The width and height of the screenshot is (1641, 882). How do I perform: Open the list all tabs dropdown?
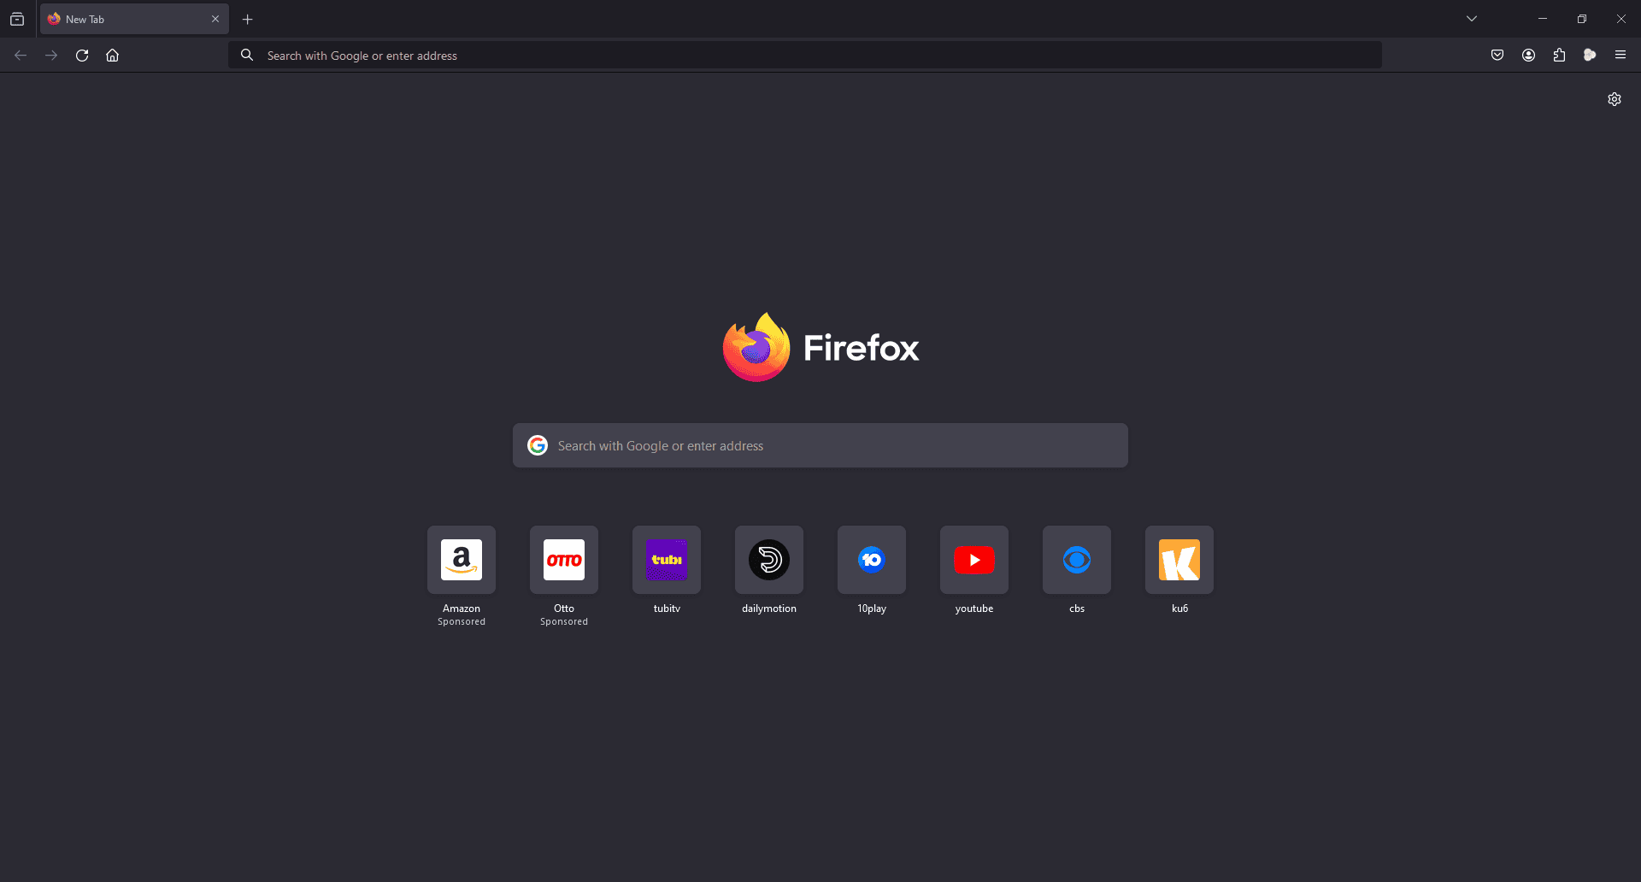[1472, 18]
